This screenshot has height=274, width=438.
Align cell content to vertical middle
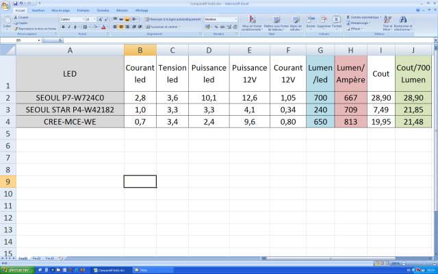pyautogui.click(x=121, y=19)
